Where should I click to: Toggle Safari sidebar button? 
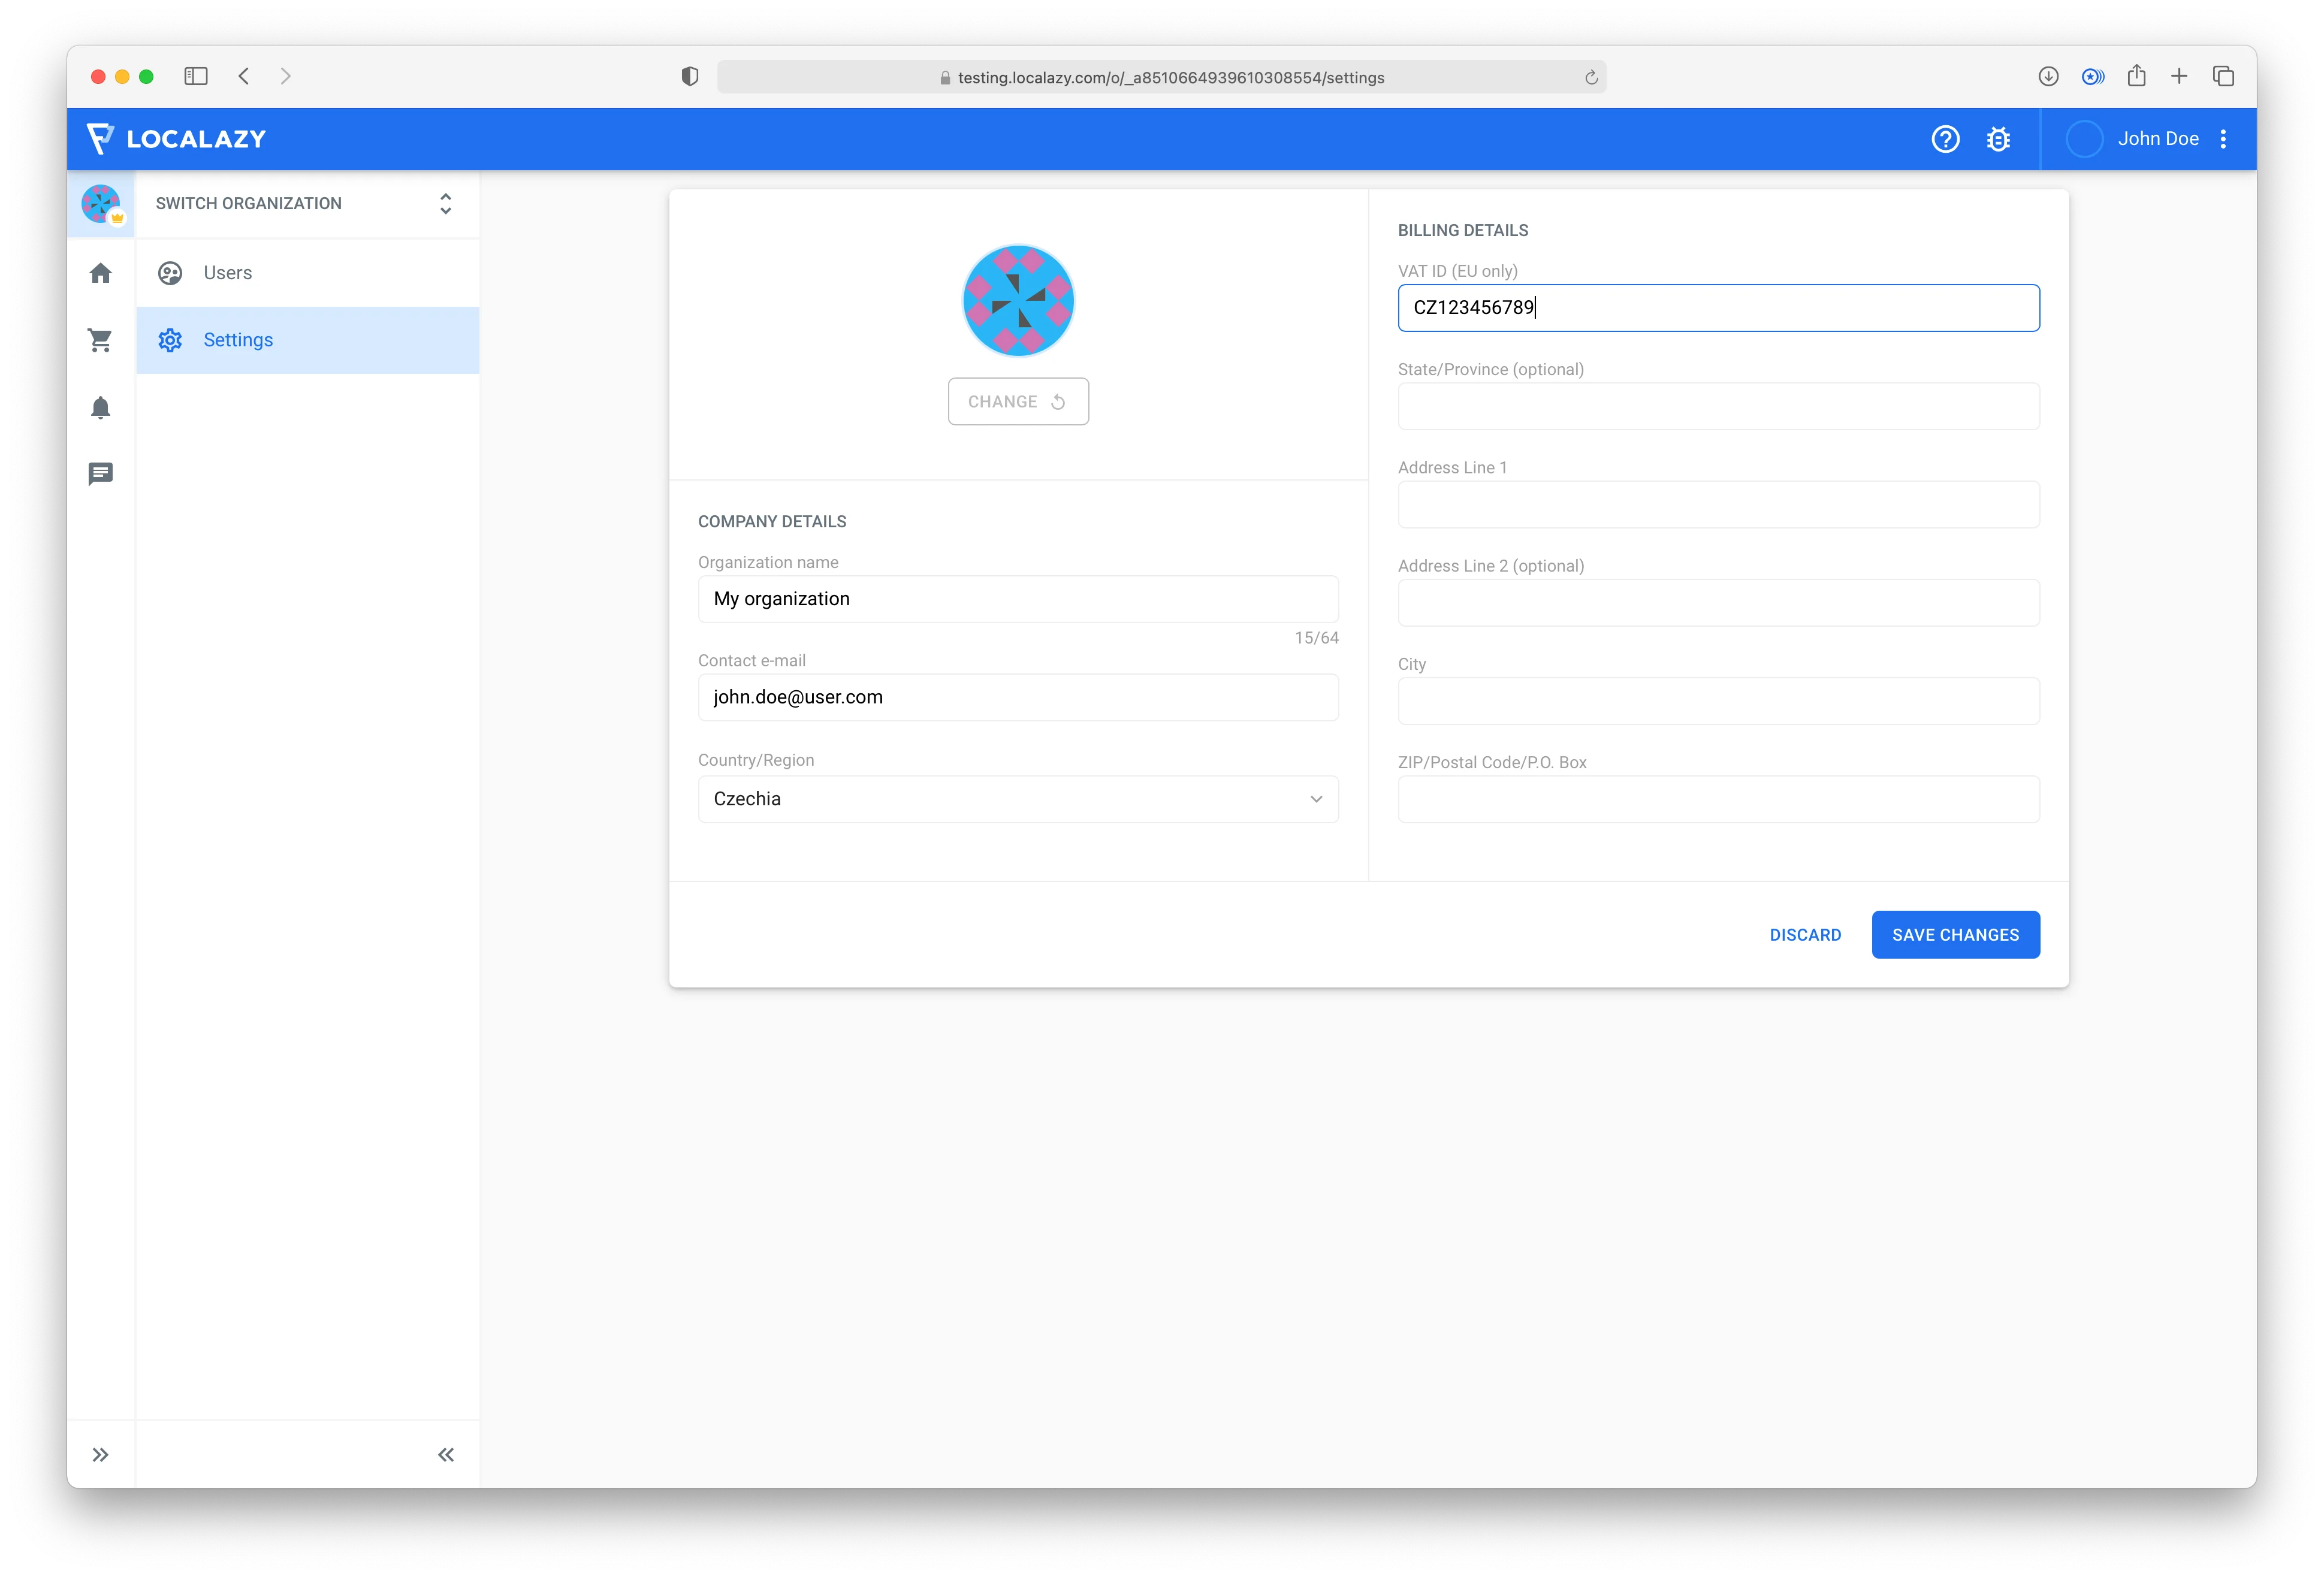196,77
